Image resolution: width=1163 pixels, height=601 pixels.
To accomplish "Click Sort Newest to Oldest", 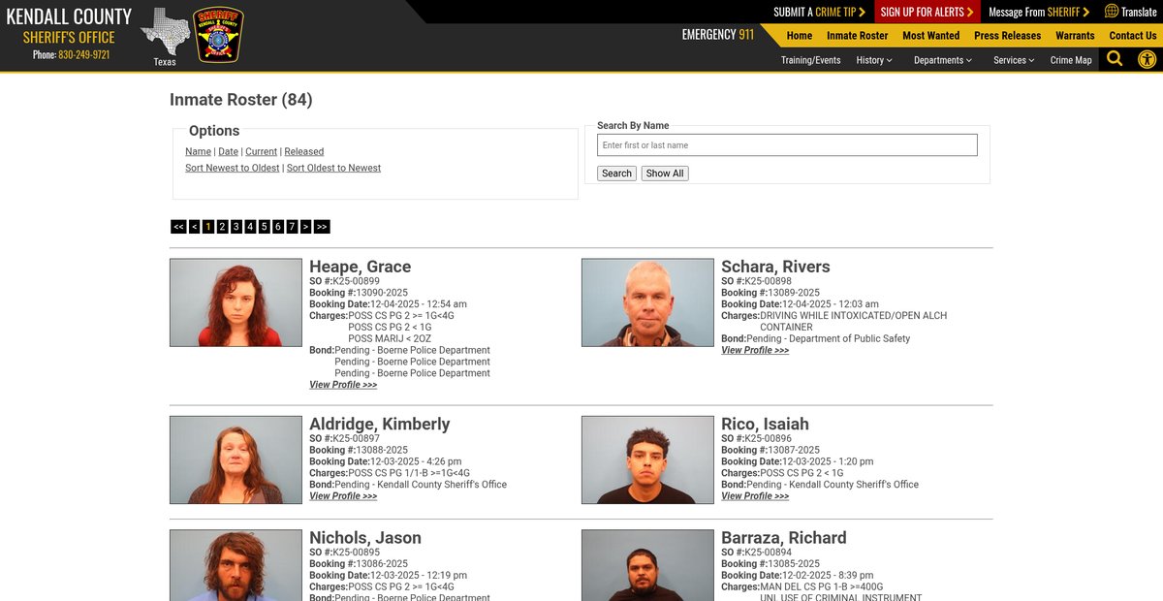I will pyautogui.click(x=233, y=168).
